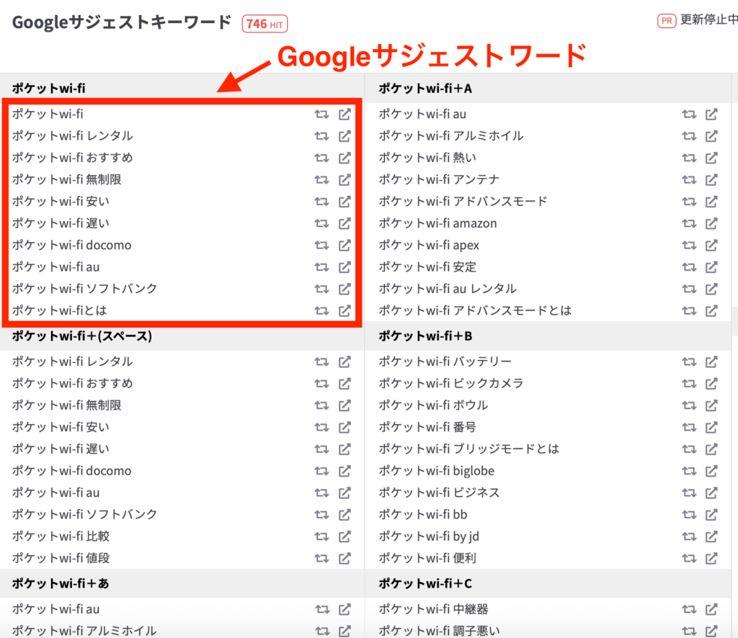Select keyword ポケットwi-fi 調子悪い
This screenshot has width=738, height=638.
coord(440,631)
